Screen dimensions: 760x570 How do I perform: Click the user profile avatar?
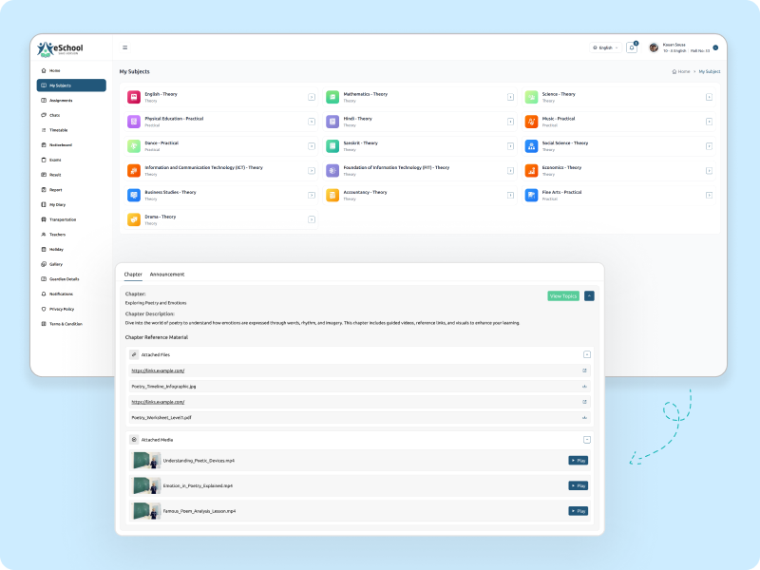coord(654,47)
